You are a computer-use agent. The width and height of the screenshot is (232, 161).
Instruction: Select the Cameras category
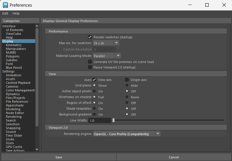pos(12,86)
